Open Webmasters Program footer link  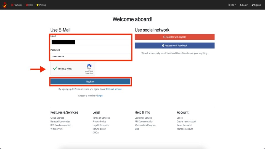coord(145,125)
